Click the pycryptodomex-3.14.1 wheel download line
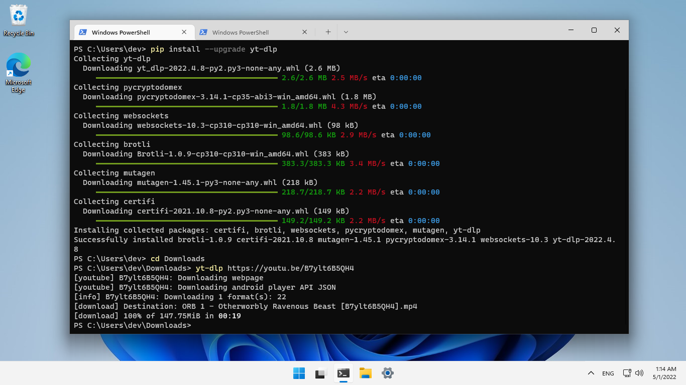 click(230, 97)
